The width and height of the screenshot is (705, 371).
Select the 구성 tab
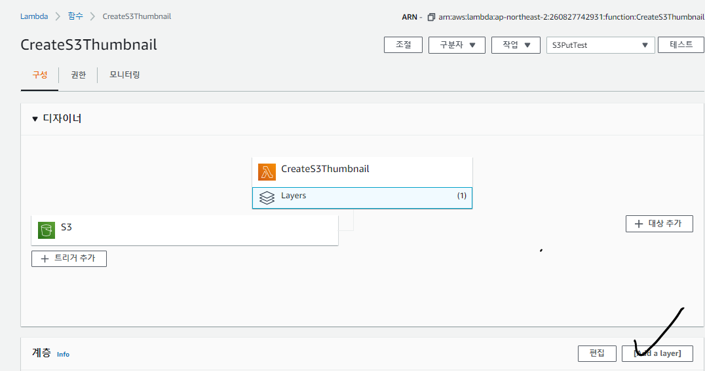click(x=39, y=75)
